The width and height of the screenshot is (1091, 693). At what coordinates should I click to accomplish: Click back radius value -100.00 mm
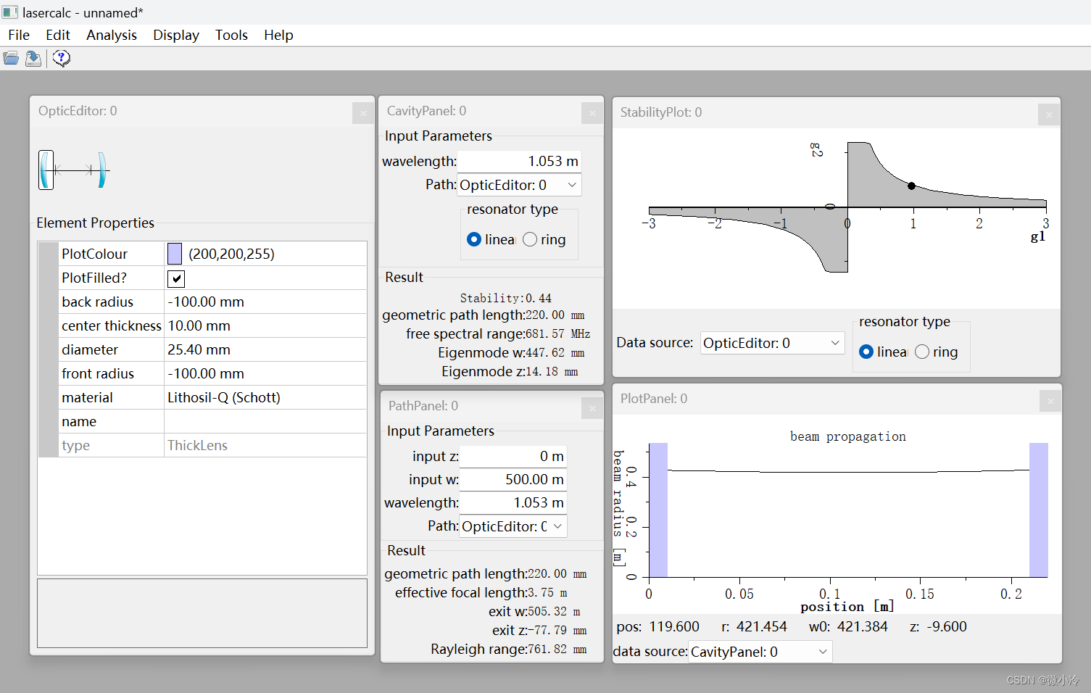(x=265, y=302)
